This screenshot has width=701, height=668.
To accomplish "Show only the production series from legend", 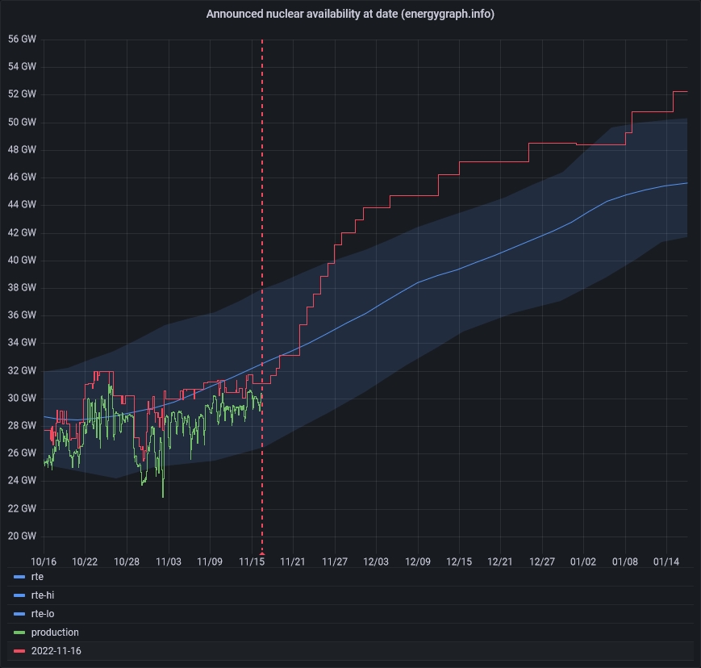I will pos(55,633).
